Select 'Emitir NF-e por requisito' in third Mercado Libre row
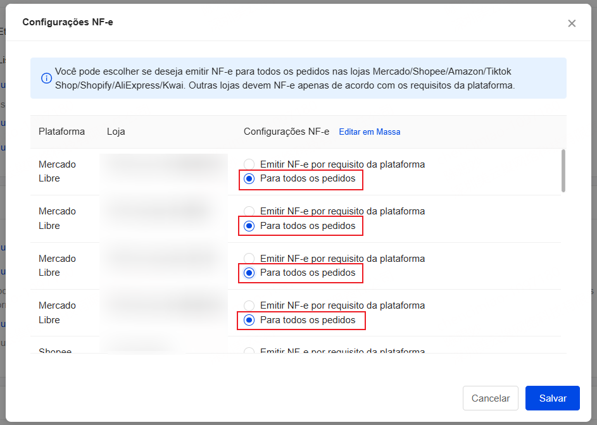 [249, 258]
